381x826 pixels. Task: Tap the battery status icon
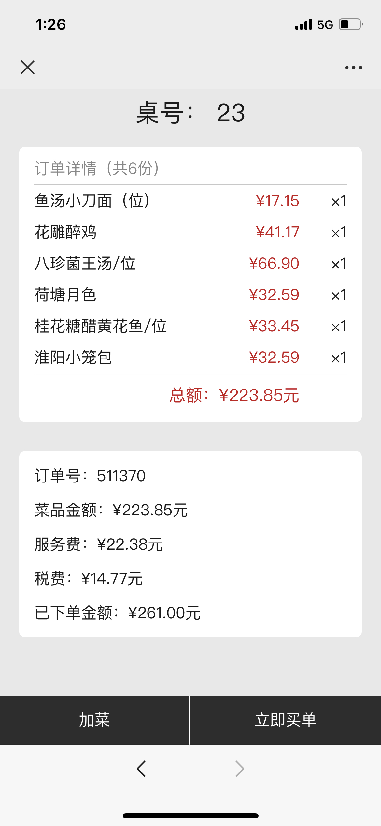click(351, 24)
